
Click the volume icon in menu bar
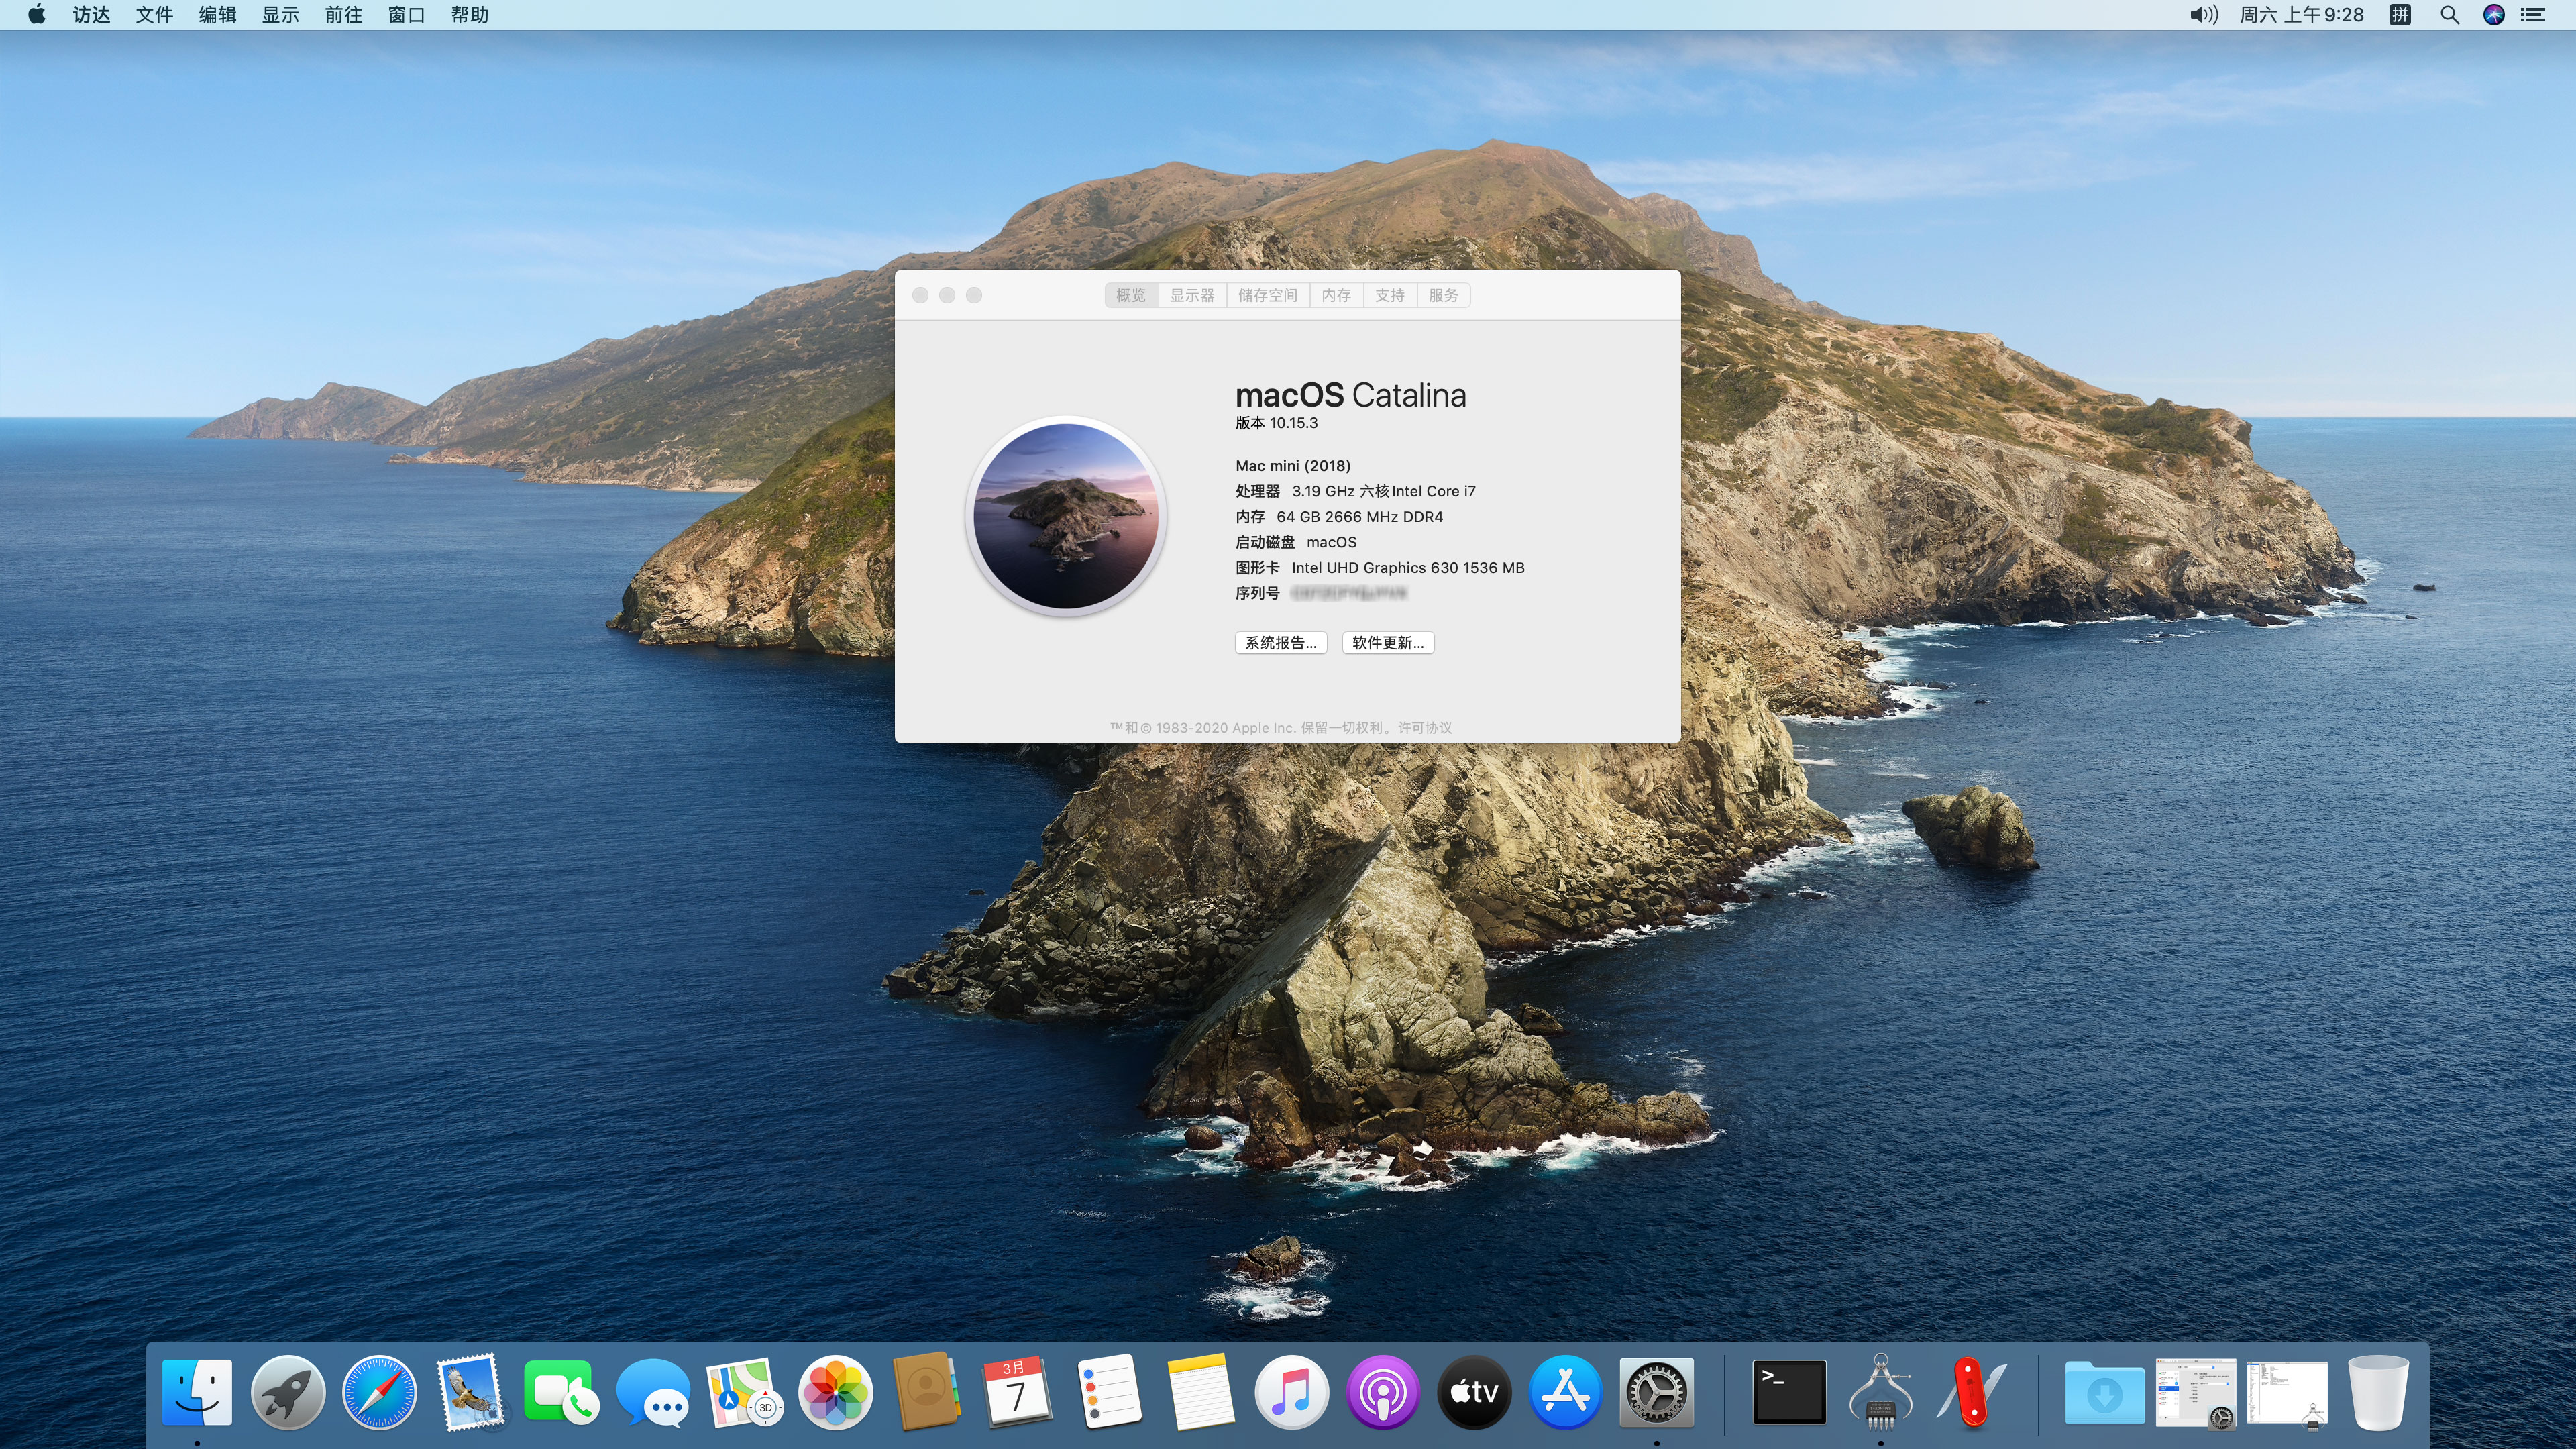pyautogui.click(x=2203, y=15)
